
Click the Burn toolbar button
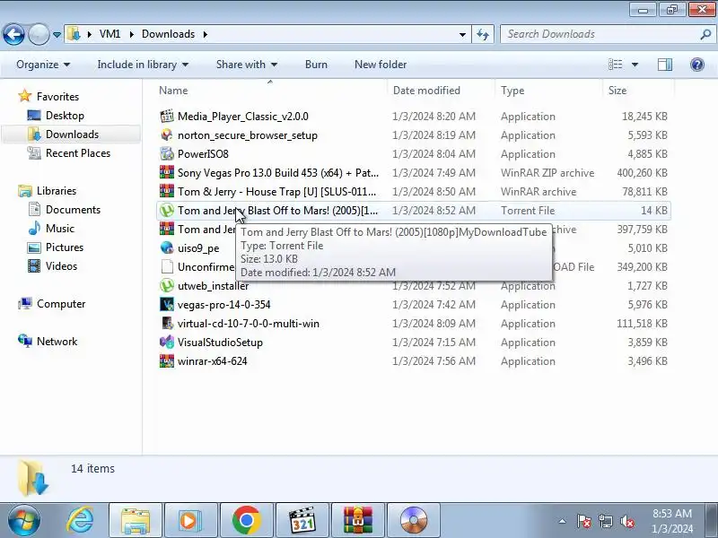(316, 65)
